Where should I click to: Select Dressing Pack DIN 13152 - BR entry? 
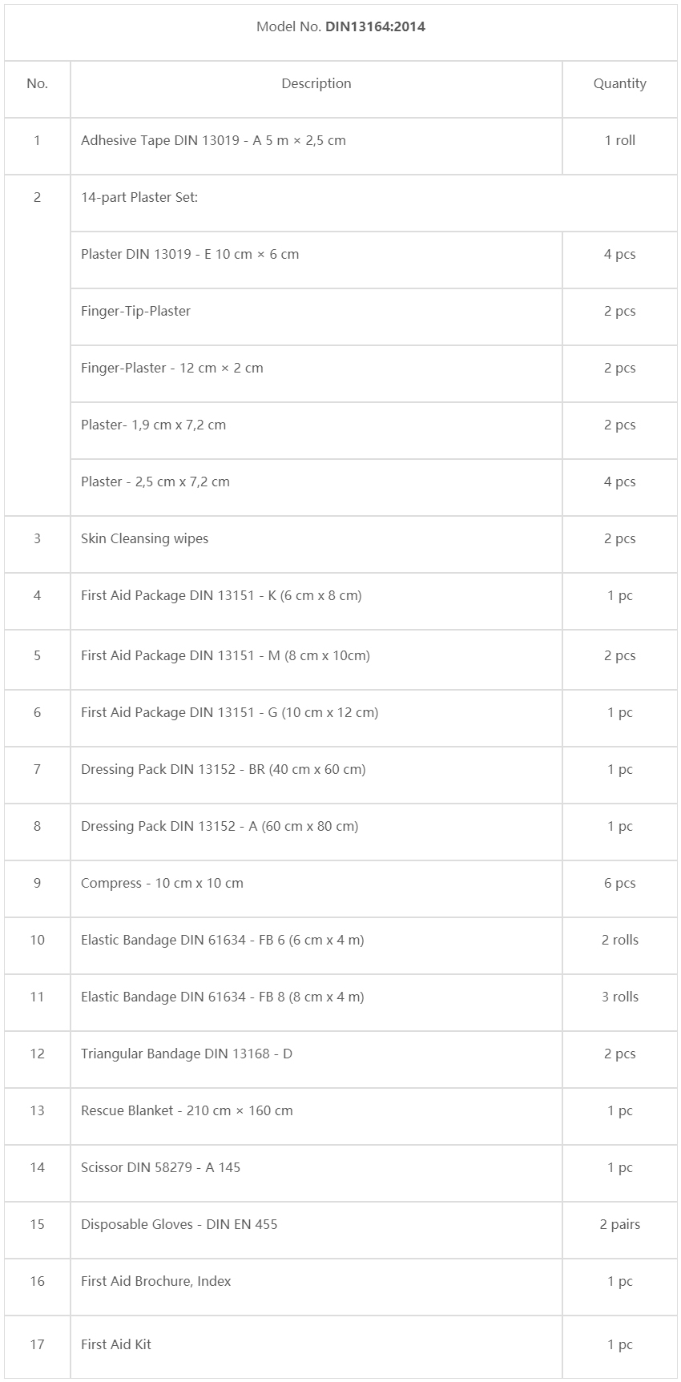click(x=224, y=769)
